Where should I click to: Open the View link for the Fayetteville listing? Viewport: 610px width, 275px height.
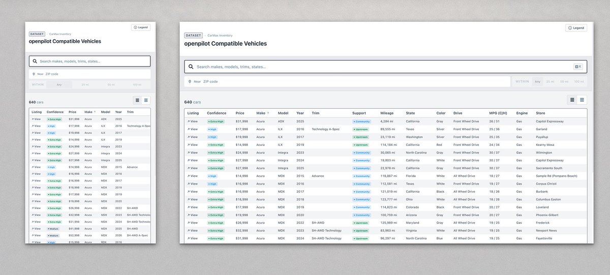(x=193, y=238)
